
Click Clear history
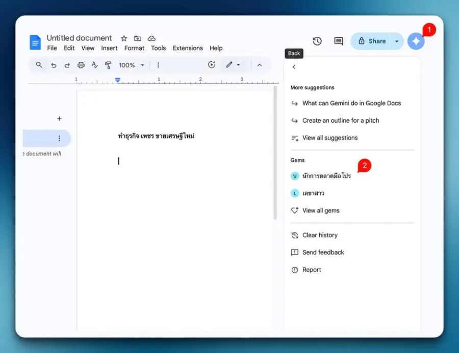click(314, 235)
